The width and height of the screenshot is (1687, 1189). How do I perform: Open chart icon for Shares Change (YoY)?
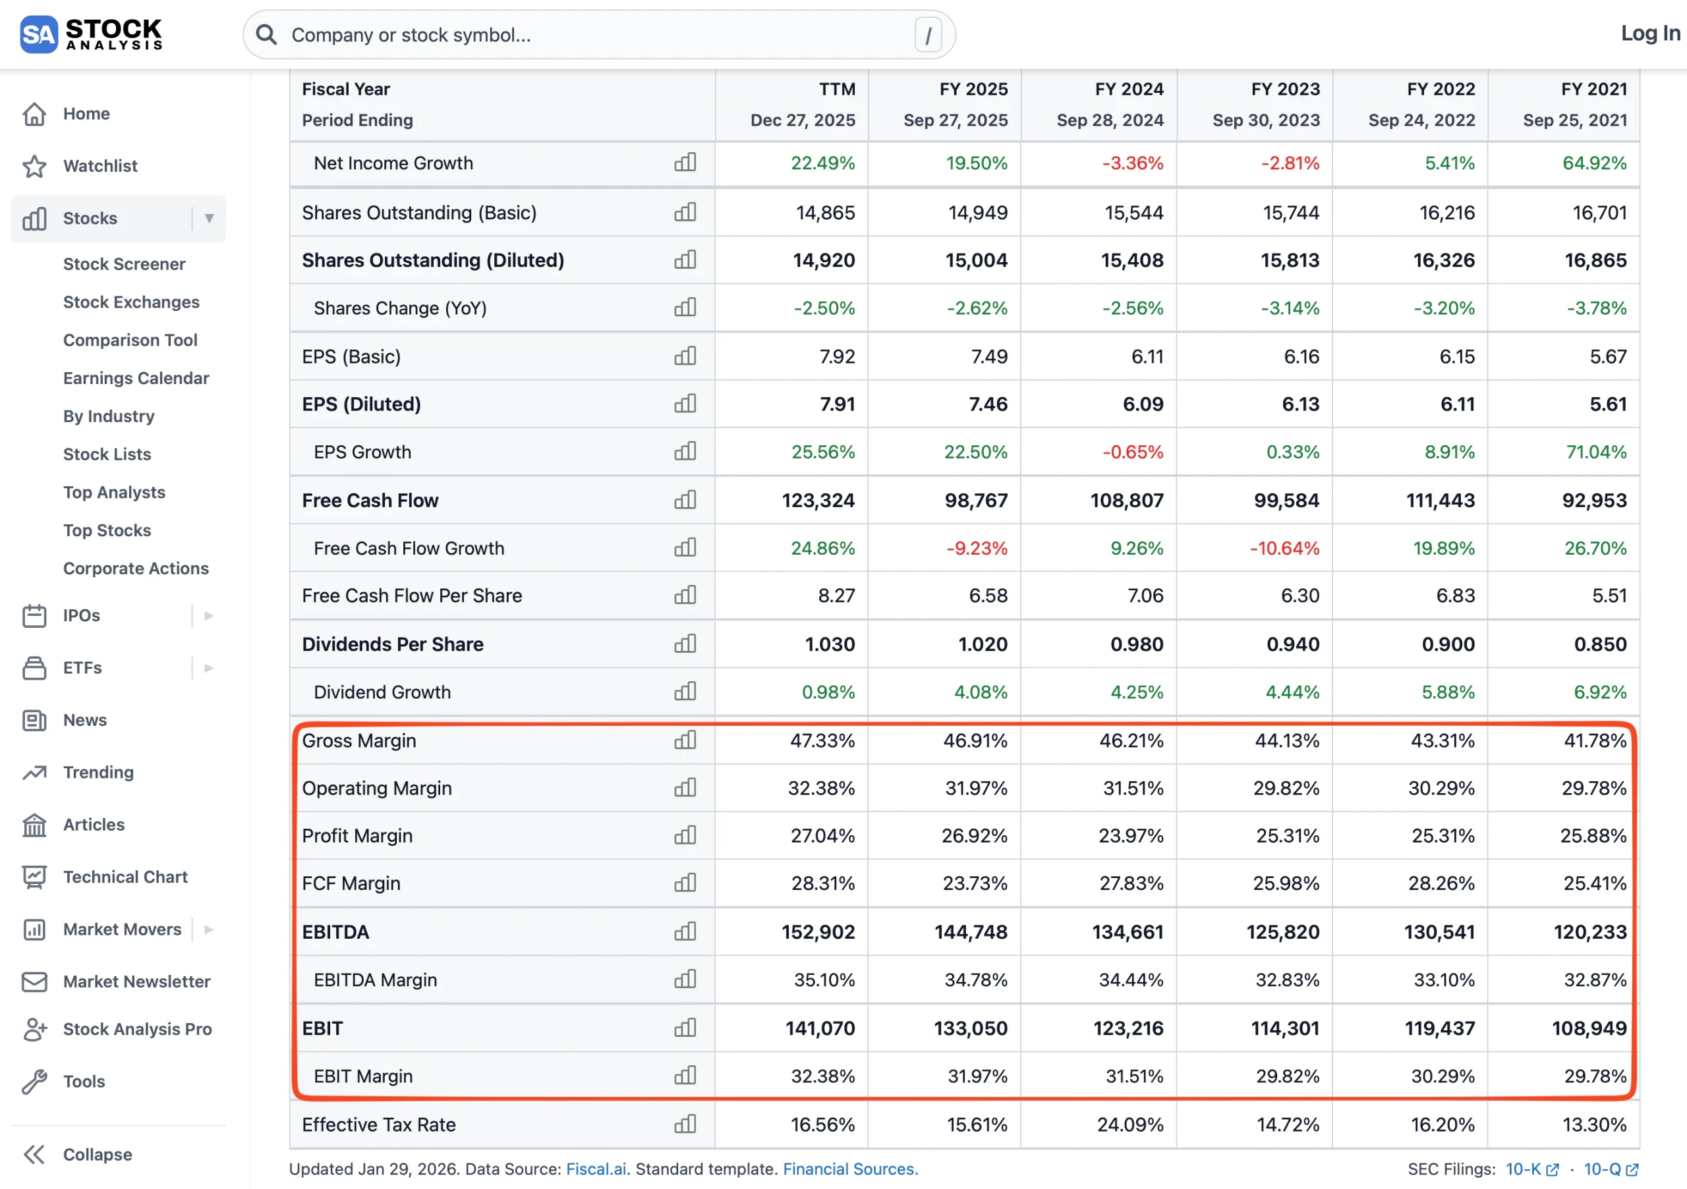(x=685, y=308)
